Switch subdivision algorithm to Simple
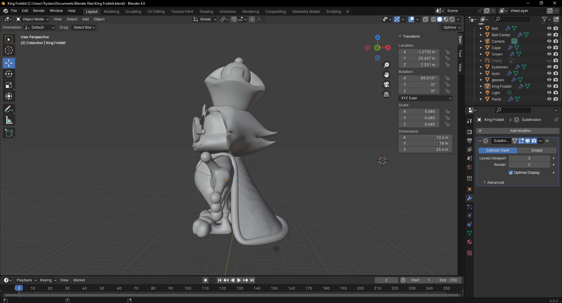This screenshot has width=562, height=303. [537, 150]
